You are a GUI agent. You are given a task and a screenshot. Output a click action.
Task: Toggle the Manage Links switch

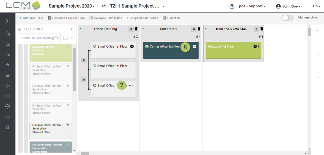click(x=288, y=18)
